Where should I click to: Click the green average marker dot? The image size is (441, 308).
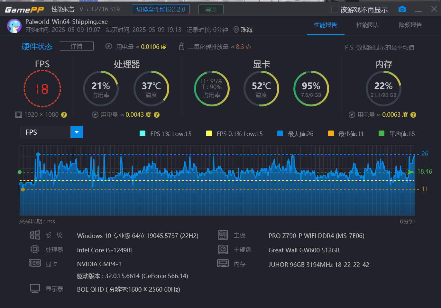[20, 172]
